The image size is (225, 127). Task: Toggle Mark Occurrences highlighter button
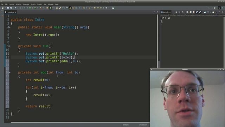tap(70, 8)
